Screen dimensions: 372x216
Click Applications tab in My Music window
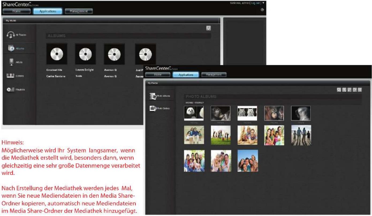pyautogui.click(x=48, y=11)
